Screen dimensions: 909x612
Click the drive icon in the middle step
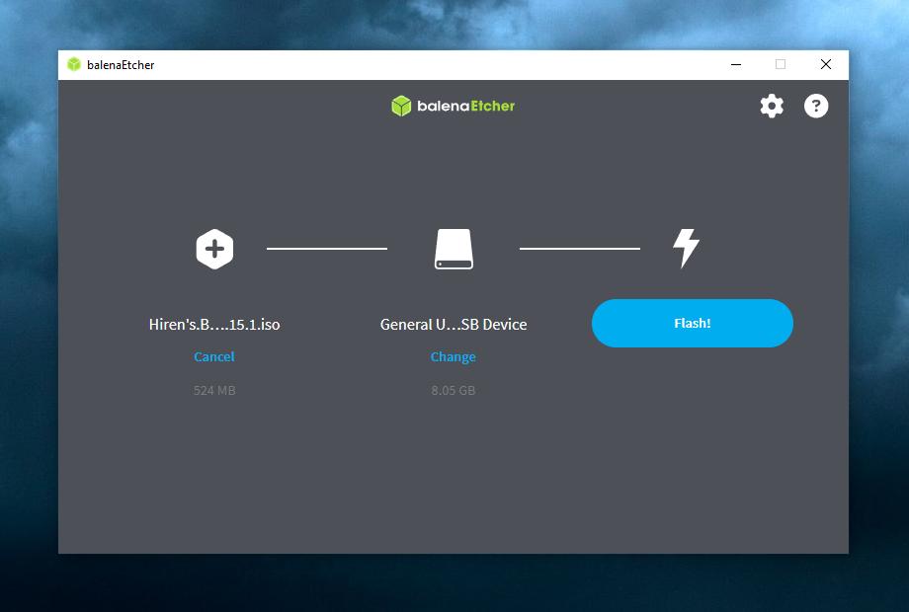click(x=454, y=249)
